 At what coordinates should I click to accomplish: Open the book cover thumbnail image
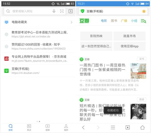point(138,71)
